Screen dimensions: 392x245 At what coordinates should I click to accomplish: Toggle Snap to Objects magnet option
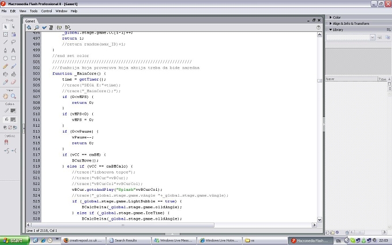6,142
